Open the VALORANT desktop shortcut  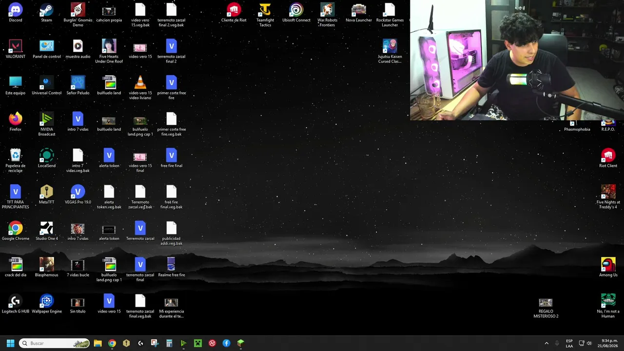(15, 49)
